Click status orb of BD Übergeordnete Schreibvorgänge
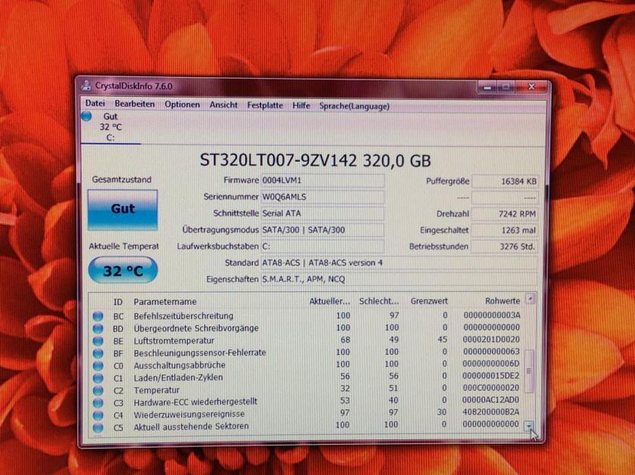Screen dimensions: 635x475 98,329
